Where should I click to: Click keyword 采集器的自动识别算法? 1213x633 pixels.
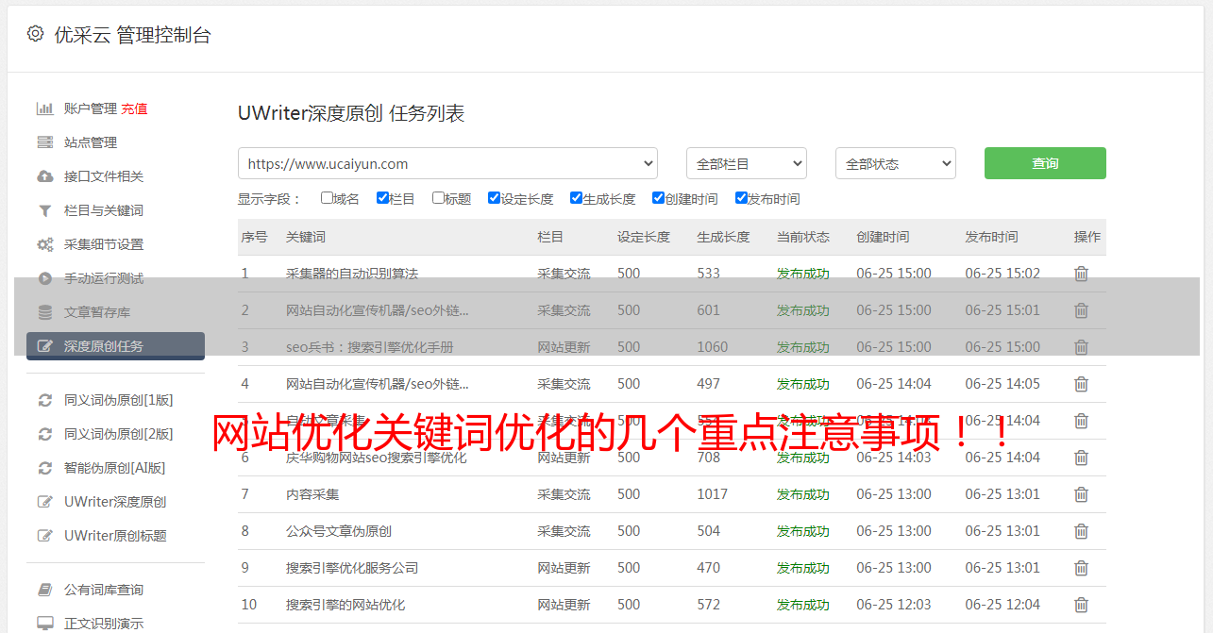(352, 274)
